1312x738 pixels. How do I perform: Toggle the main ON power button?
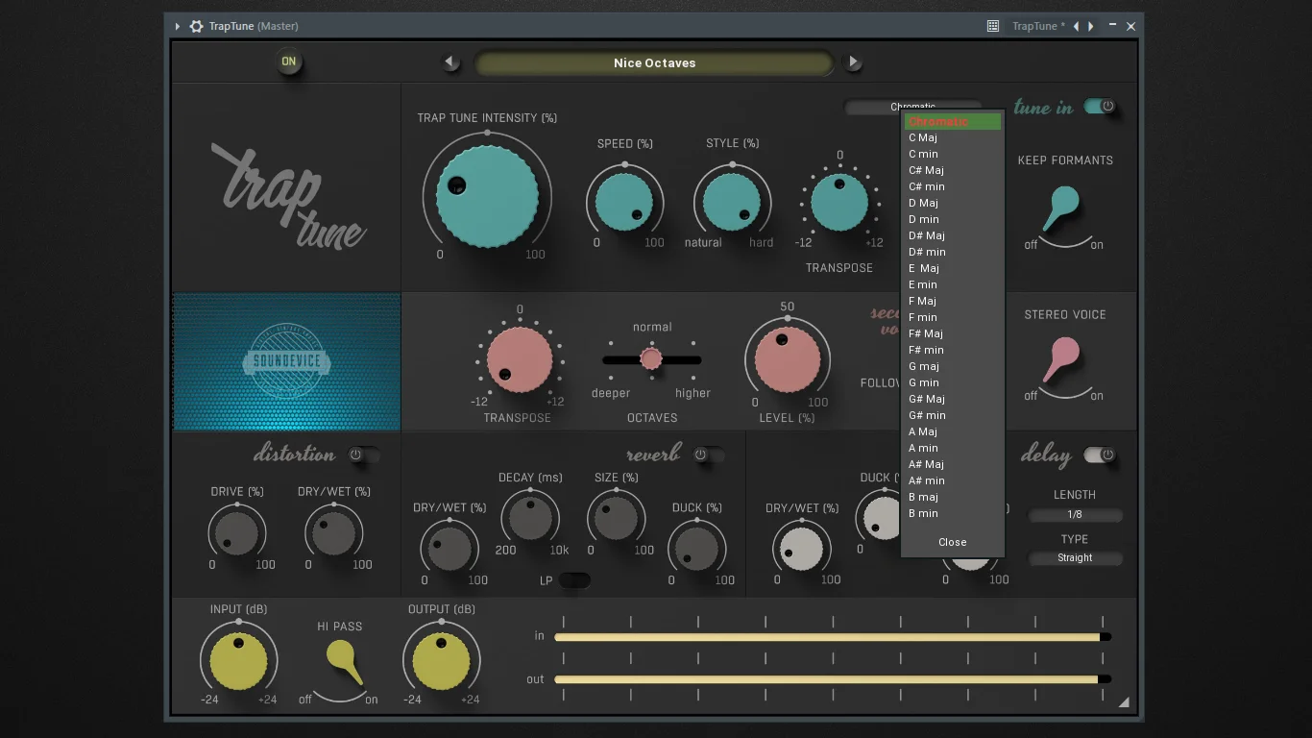point(288,61)
